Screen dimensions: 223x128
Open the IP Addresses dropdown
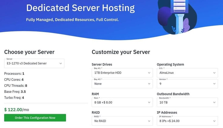point(187,121)
